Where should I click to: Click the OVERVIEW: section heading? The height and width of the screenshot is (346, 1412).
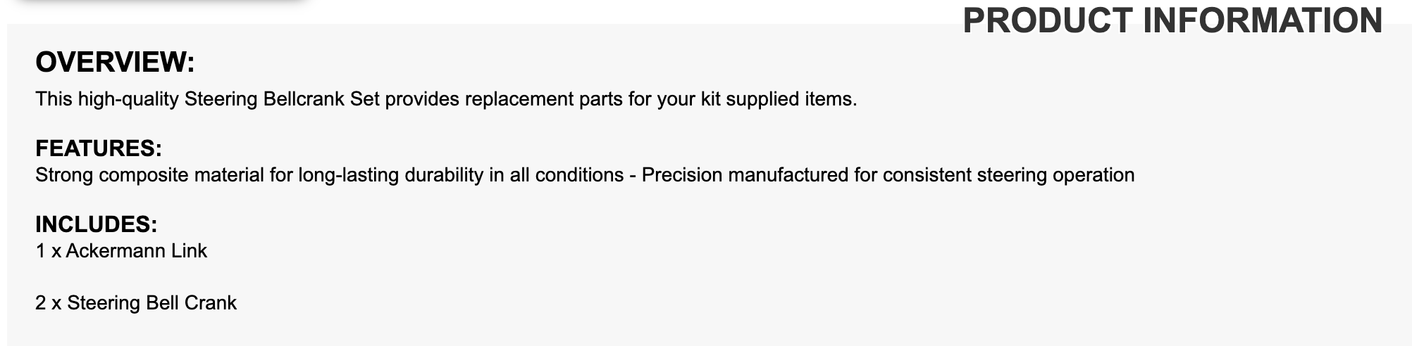(115, 63)
